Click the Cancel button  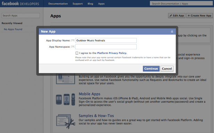[x=167, y=69]
